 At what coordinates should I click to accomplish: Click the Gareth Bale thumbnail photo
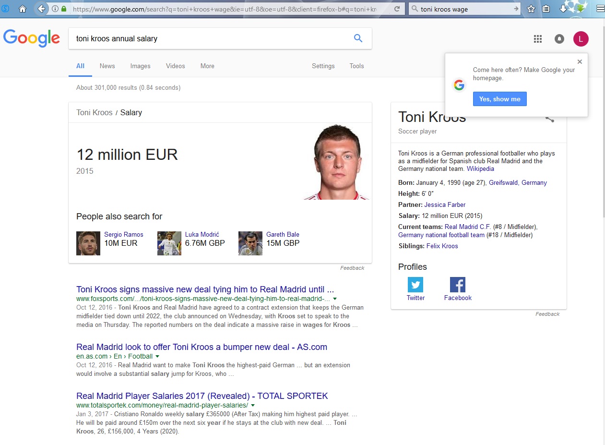pos(250,243)
